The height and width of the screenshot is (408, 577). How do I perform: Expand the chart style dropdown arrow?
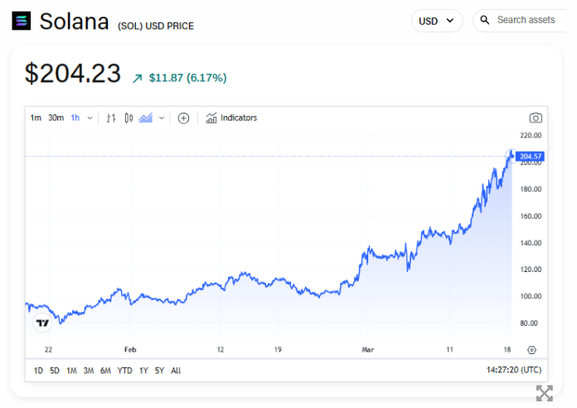point(162,118)
